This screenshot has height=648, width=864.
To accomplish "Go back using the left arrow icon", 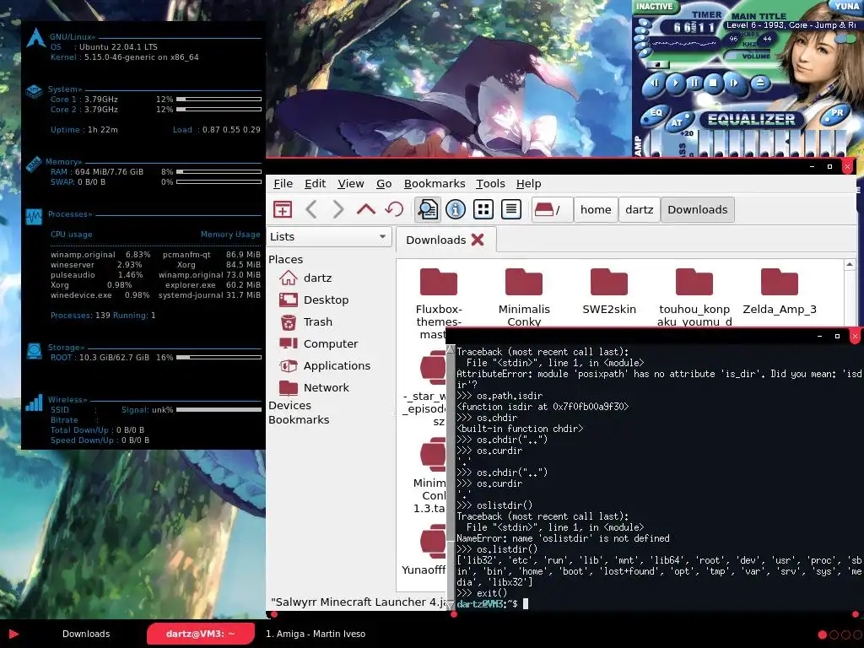I will [x=311, y=209].
